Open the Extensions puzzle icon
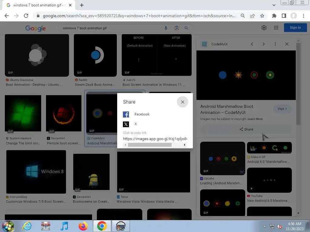The width and height of the screenshot is (310, 232). point(274,16)
